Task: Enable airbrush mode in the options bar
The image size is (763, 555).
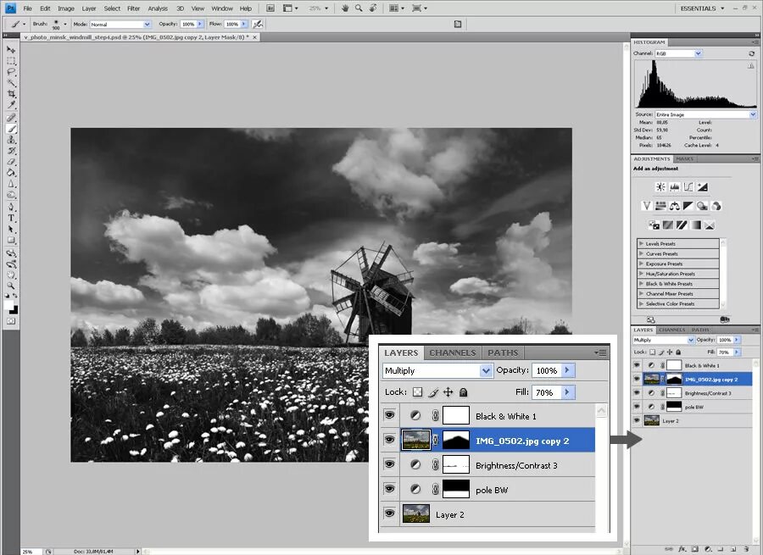Action: [x=257, y=25]
